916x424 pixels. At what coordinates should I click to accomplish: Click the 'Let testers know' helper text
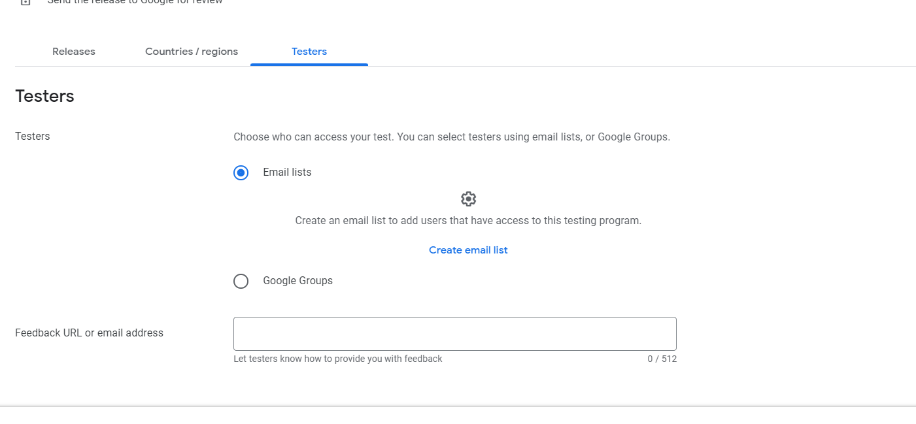pyautogui.click(x=338, y=359)
